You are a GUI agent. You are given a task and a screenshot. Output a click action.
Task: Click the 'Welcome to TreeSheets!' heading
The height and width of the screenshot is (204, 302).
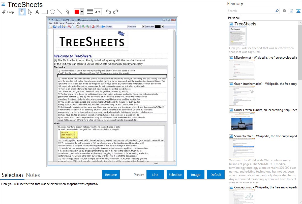click(x=73, y=56)
